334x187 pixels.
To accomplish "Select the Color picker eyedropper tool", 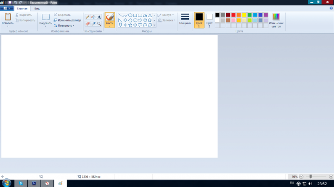I will 94,24.
